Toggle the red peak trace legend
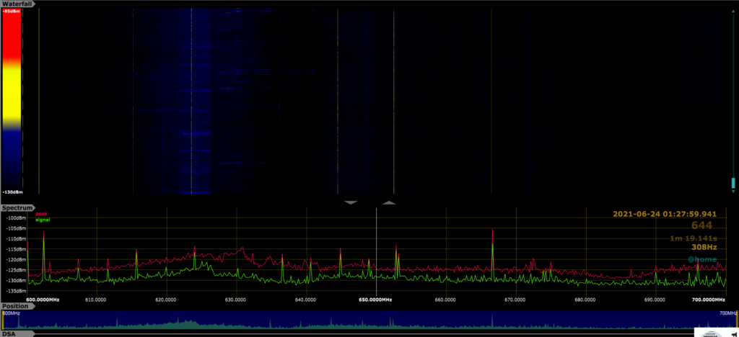The image size is (739, 337). (x=40, y=214)
